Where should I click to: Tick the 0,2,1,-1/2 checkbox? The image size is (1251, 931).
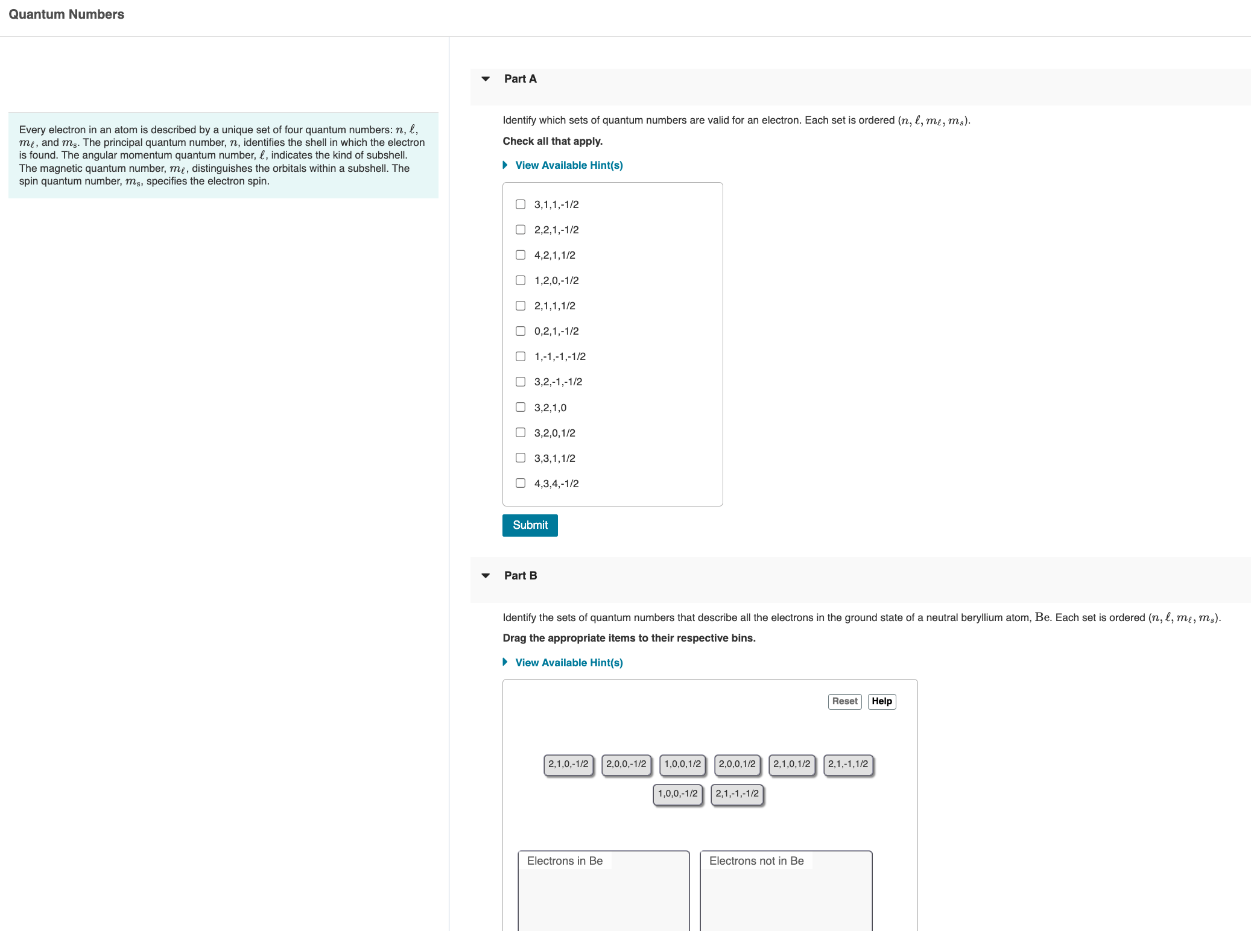click(521, 331)
